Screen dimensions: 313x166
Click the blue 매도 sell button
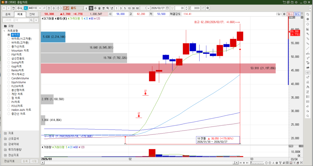297,14
